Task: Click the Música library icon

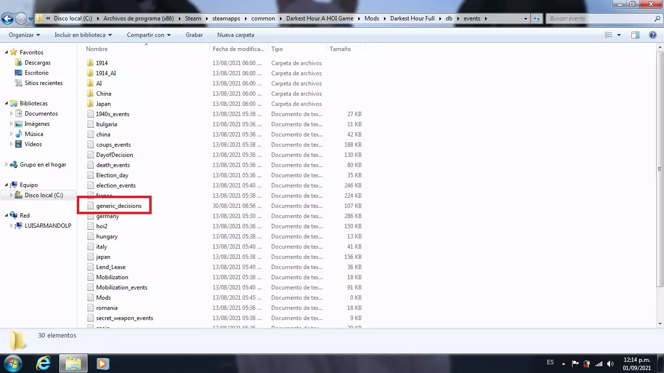Action: [x=18, y=134]
